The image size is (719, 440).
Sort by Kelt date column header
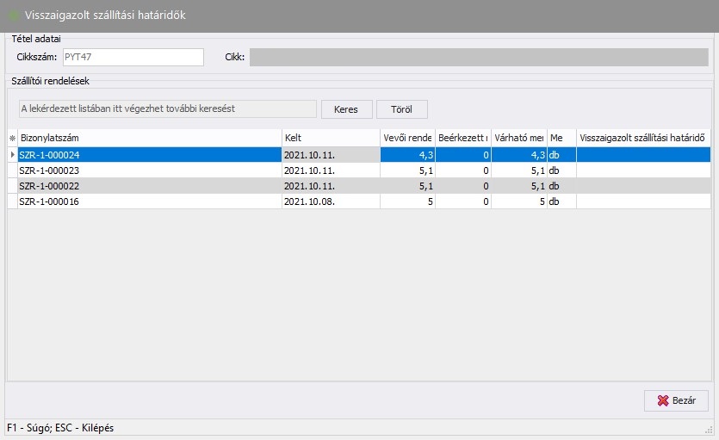pyautogui.click(x=331, y=138)
